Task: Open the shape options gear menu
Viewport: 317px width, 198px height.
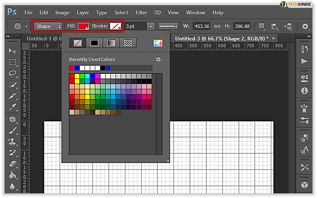Action: [306, 26]
